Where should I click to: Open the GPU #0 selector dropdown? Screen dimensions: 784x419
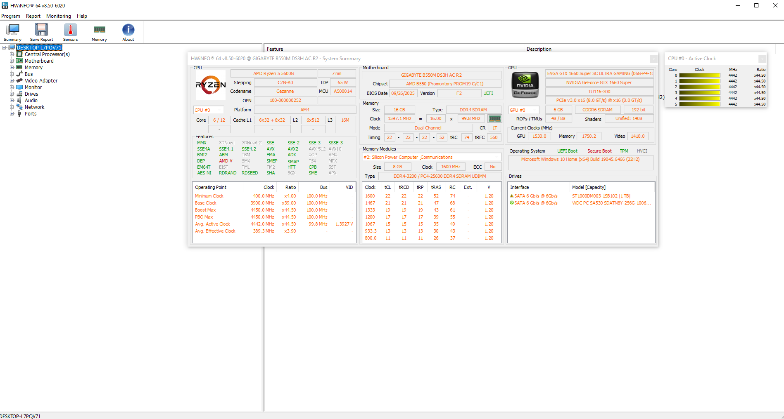(524, 110)
